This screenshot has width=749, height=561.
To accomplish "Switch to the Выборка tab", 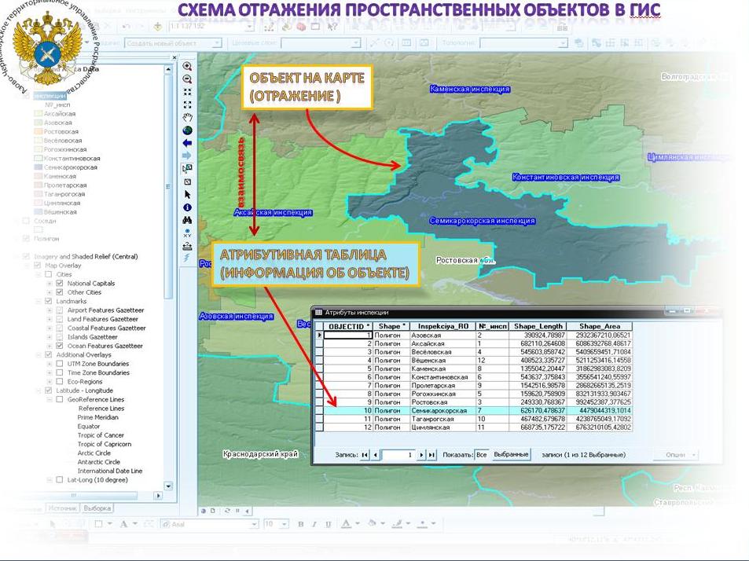I will 97,508.
